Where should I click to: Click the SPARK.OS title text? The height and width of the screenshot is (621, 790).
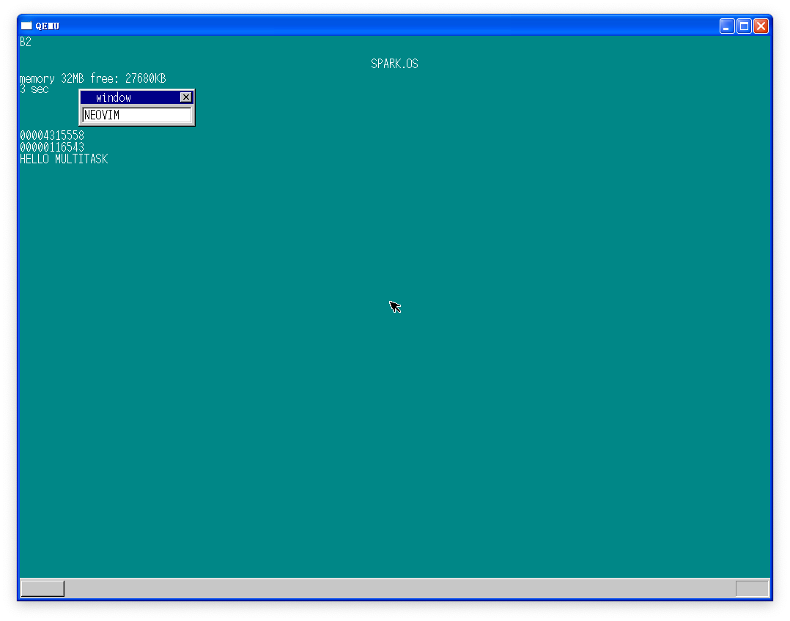tap(394, 64)
